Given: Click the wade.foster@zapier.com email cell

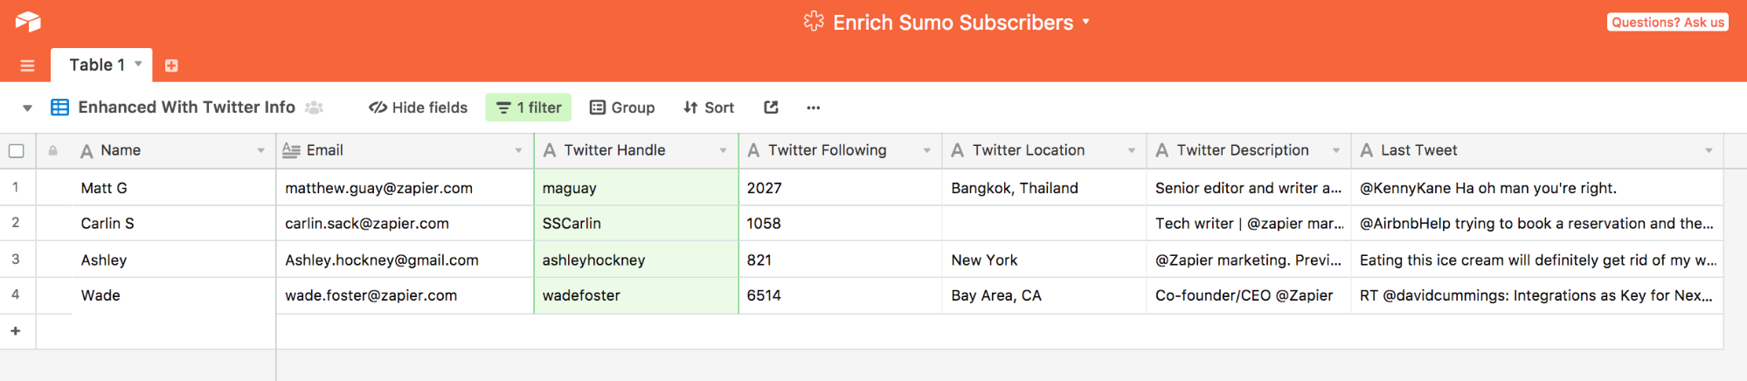Looking at the screenshot, I should tap(406, 295).
